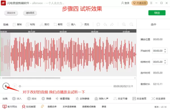Apply the Fade In (淡入) effect
This screenshot has width=170, height=109.
[x=17, y=99]
